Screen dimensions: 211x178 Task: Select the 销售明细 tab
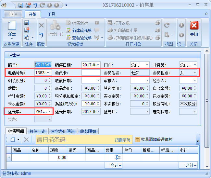tap(16, 131)
